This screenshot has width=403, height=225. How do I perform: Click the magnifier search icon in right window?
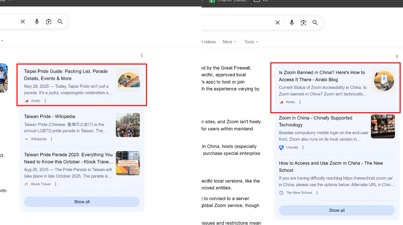pos(315,23)
